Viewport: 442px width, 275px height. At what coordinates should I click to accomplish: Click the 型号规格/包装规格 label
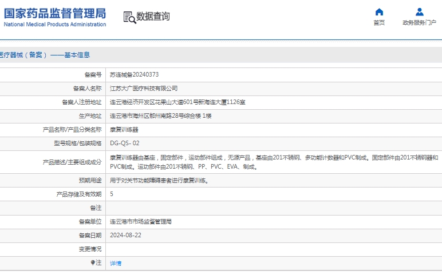(78, 144)
